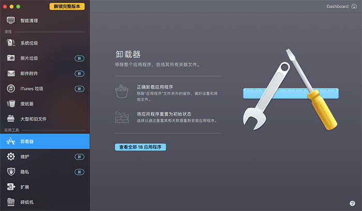Select 隐私 label in sidebar
This screenshot has width=362, height=211.
point(25,172)
